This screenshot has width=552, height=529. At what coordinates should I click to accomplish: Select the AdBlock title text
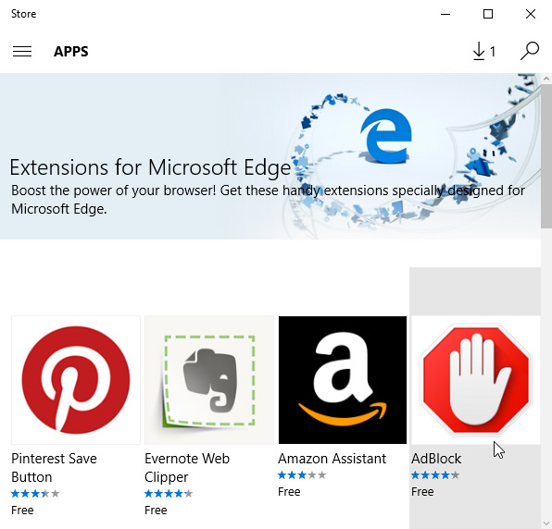click(436, 459)
